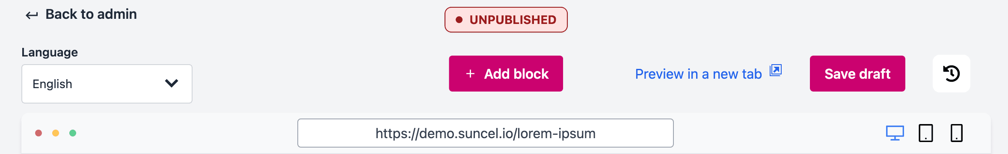Click the left-pointing back arrow icon
Image resolution: width=1008 pixels, height=154 pixels.
(x=32, y=16)
